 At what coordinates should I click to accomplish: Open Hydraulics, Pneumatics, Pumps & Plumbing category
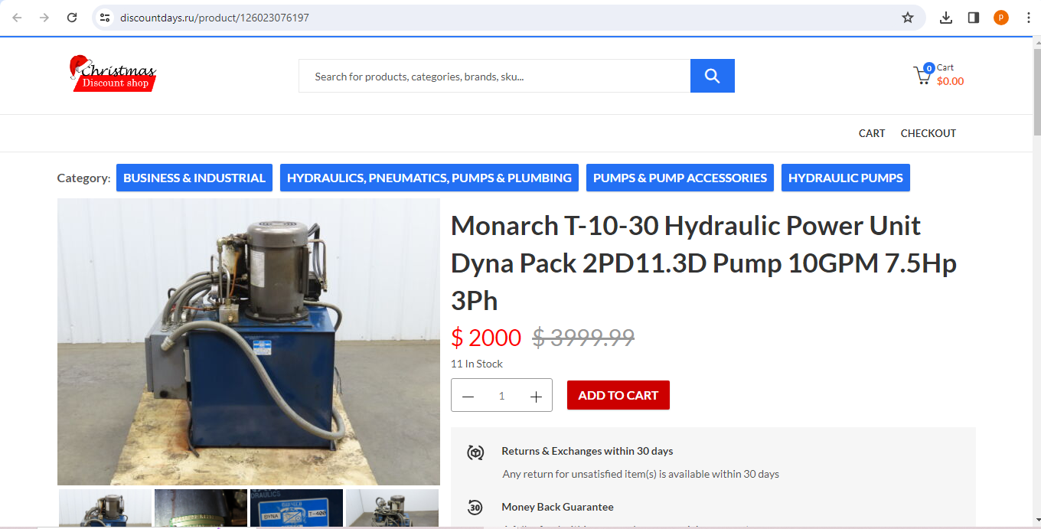click(x=429, y=178)
